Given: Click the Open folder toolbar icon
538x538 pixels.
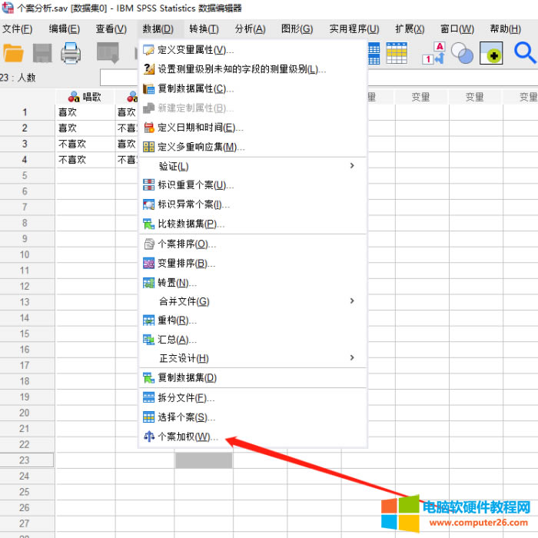Looking at the screenshot, I should tap(13, 53).
